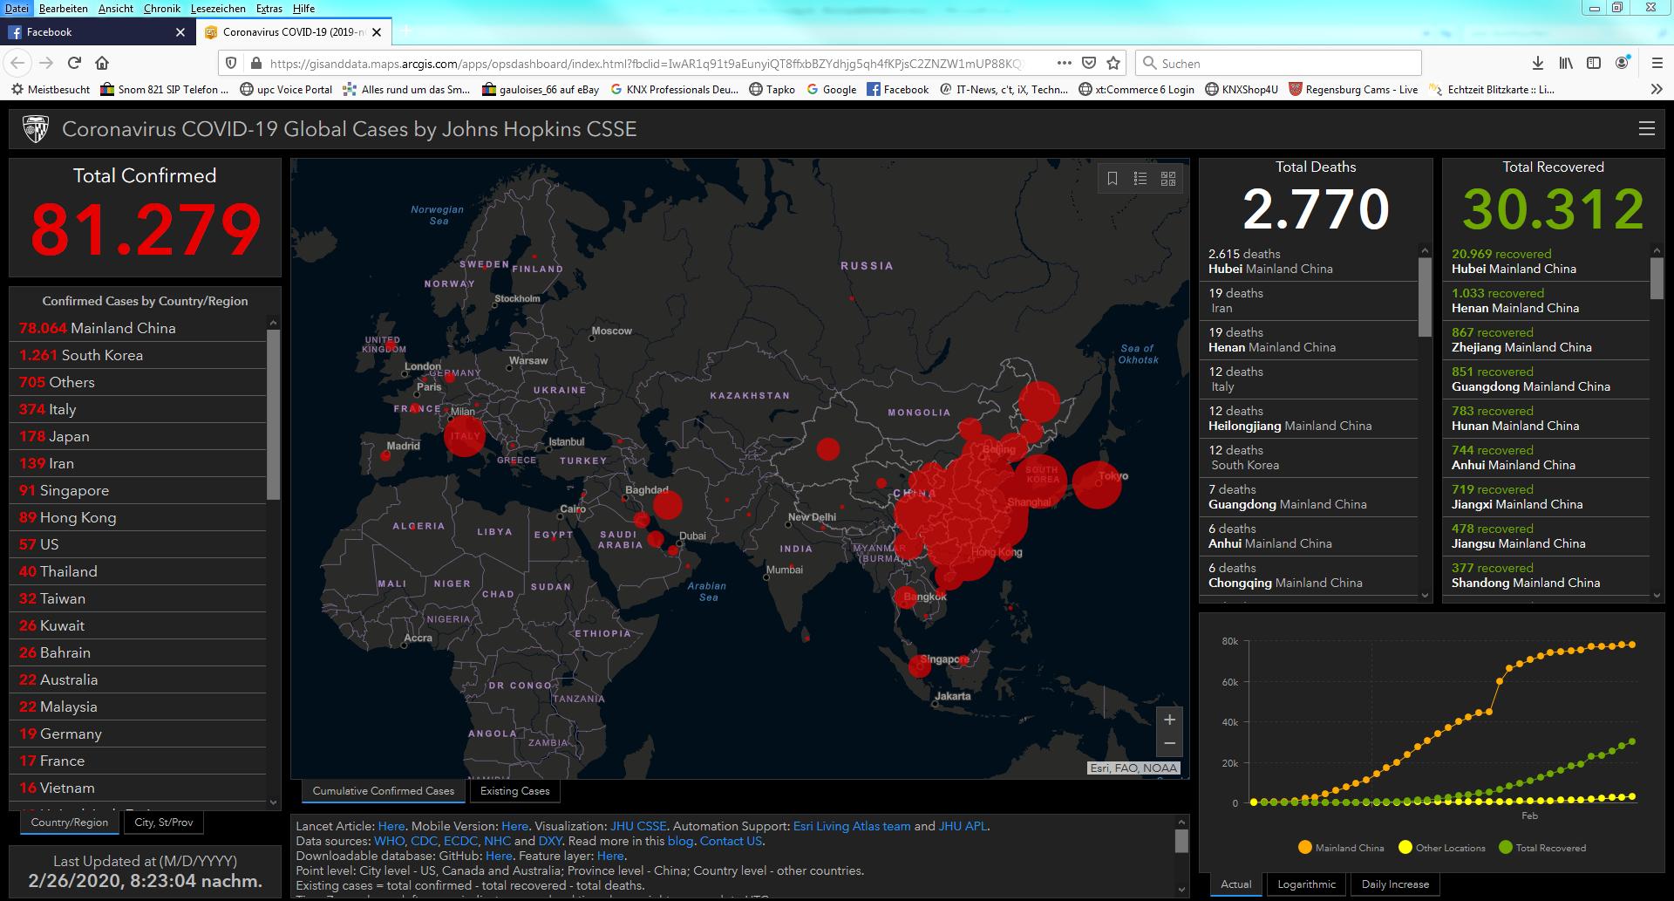Open the map legend list icon
Viewport: 1674px width, 901px height.
pyautogui.click(x=1140, y=179)
